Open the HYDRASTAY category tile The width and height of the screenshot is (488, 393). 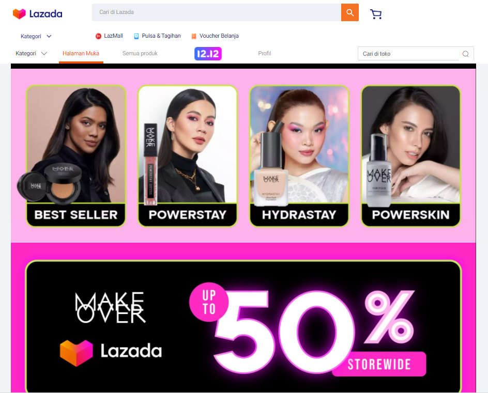[299, 156]
